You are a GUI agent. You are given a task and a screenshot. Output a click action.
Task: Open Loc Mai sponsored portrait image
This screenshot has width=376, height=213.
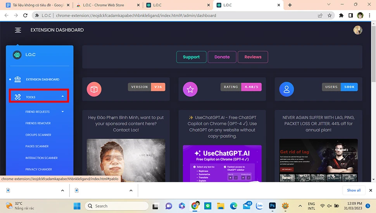click(x=126, y=160)
